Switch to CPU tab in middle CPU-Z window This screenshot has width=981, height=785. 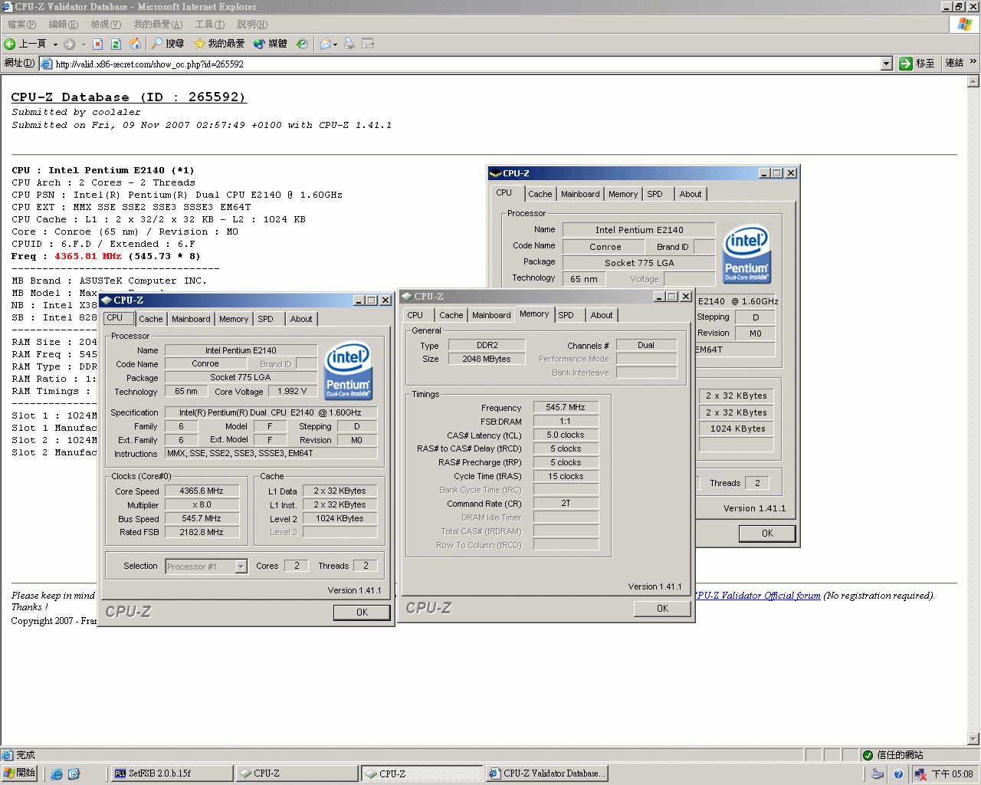[x=415, y=315]
